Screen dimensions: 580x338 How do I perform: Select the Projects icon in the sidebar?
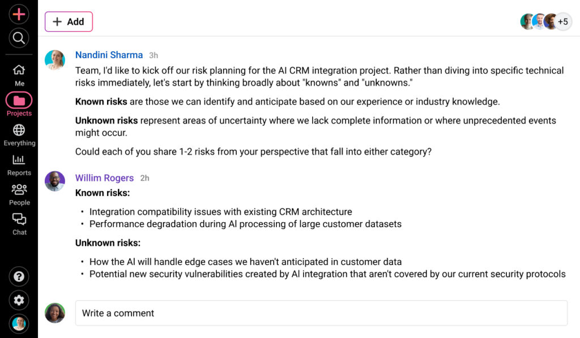(19, 101)
